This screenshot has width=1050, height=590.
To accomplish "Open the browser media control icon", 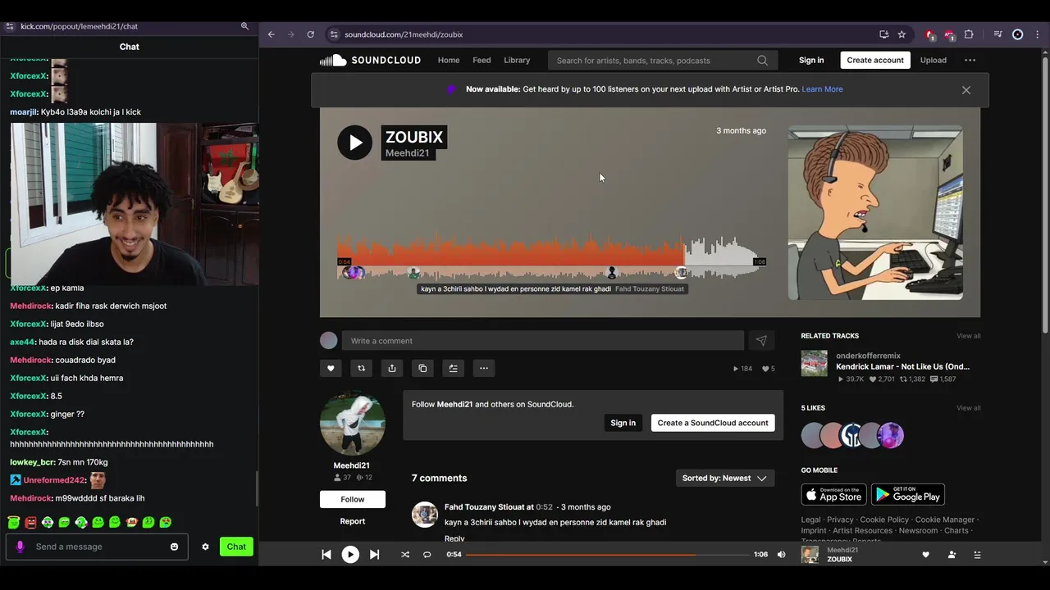I will click(997, 34).
